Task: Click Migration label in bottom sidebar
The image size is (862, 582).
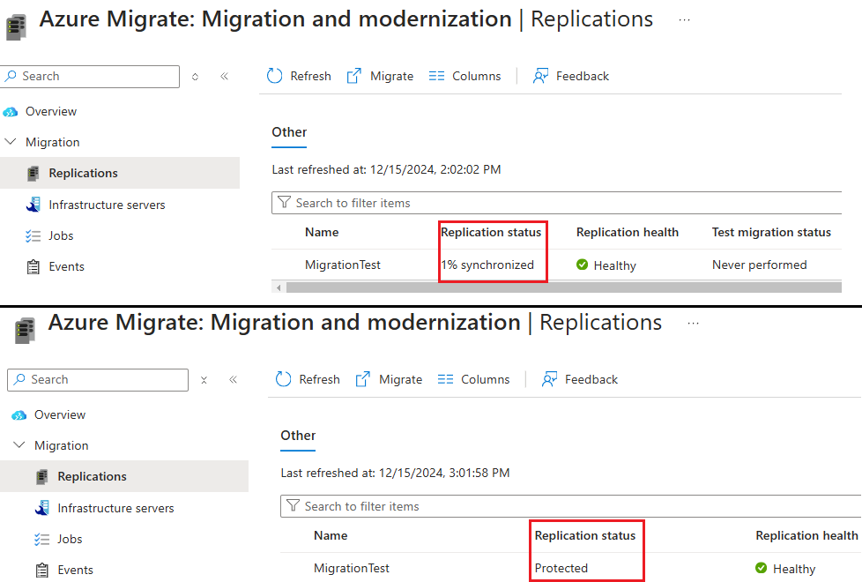Action: coord(61,445)
